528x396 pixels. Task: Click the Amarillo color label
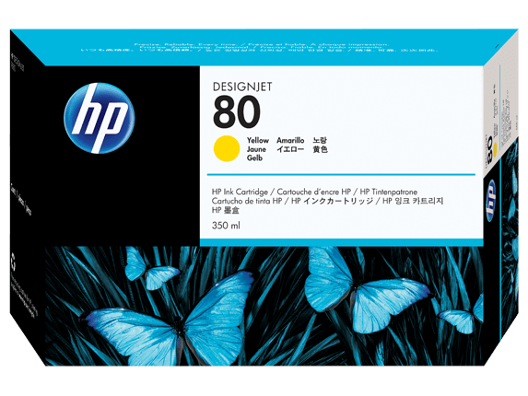[290, 140]
